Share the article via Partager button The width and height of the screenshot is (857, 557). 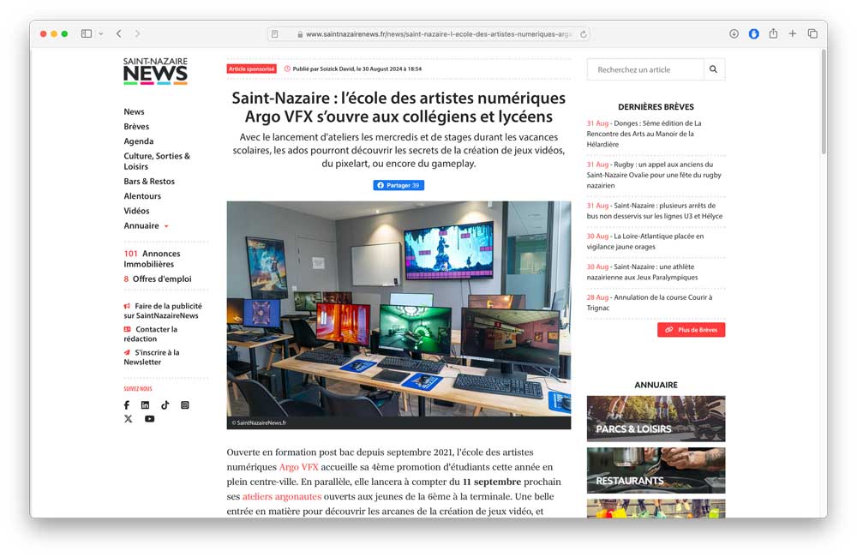click(399, 185)
